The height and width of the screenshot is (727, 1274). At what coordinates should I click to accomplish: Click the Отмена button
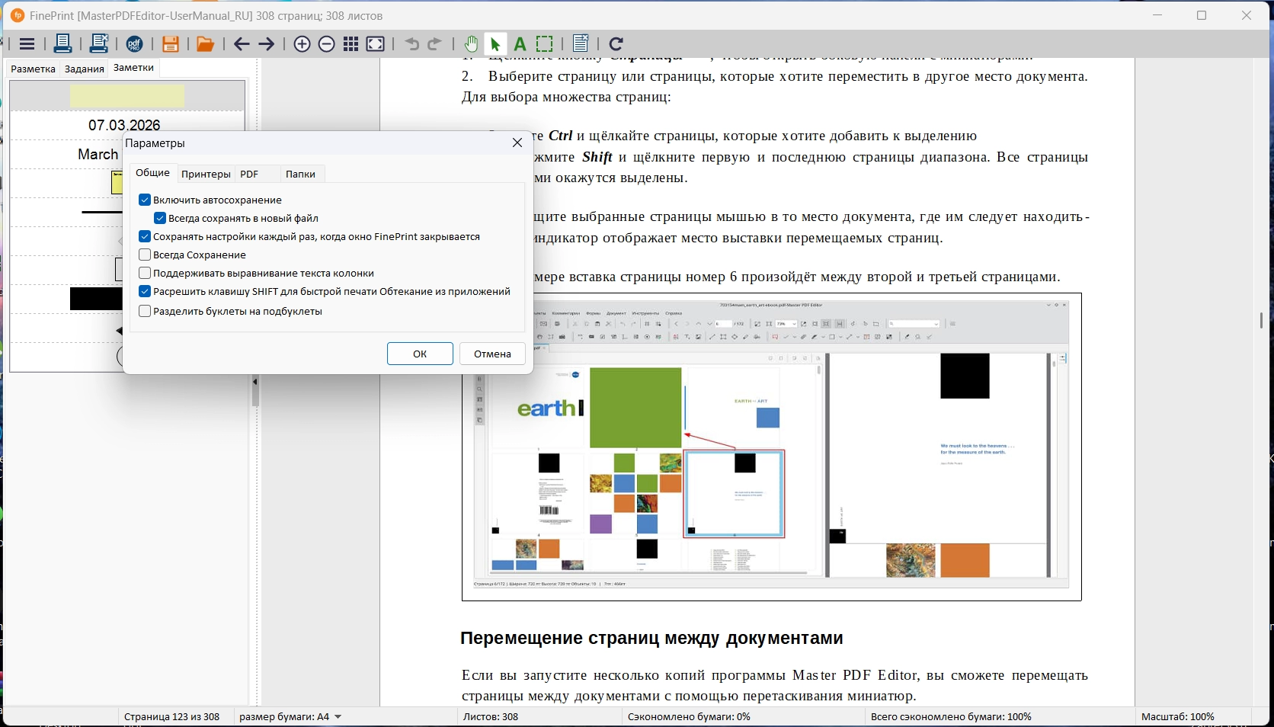click(492, 354)
